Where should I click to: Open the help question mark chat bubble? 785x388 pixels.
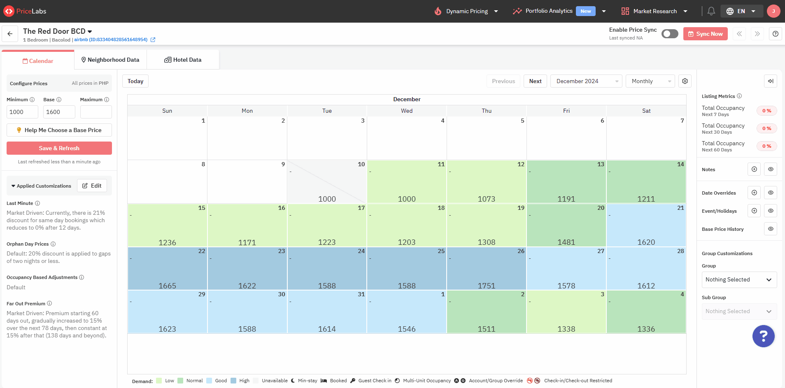point(763,336)
